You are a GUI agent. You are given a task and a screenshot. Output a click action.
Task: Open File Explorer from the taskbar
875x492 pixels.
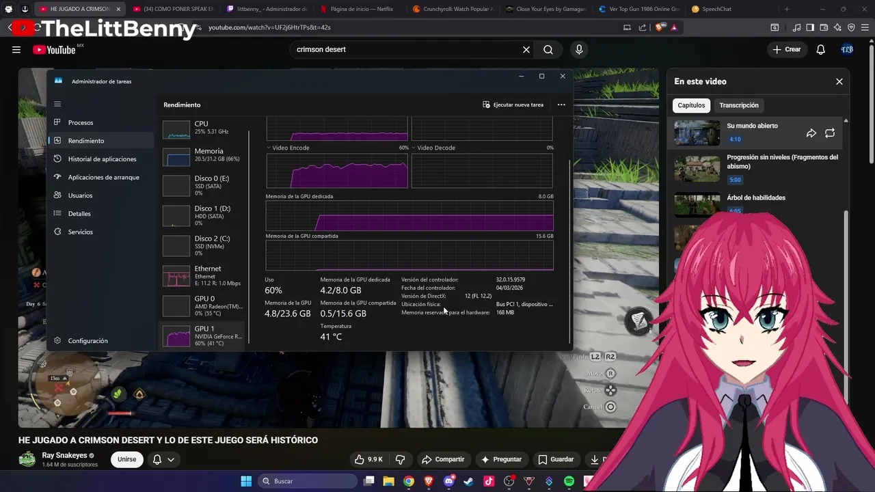point(388,481)
